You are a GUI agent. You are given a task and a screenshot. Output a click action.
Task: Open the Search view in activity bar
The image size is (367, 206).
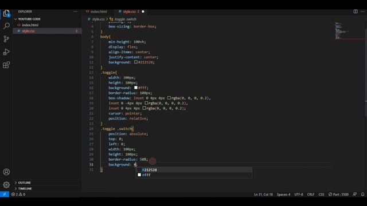coord(6,26)
